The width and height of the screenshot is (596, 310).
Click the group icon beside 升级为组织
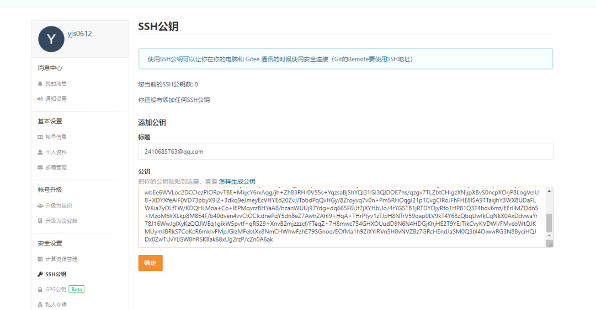[x=40, y=205]
